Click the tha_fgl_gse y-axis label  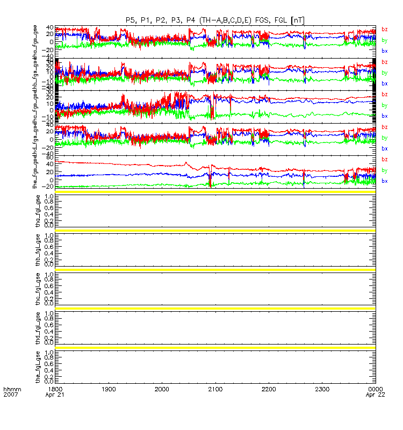pyautogui.click(x=38, y=211)
